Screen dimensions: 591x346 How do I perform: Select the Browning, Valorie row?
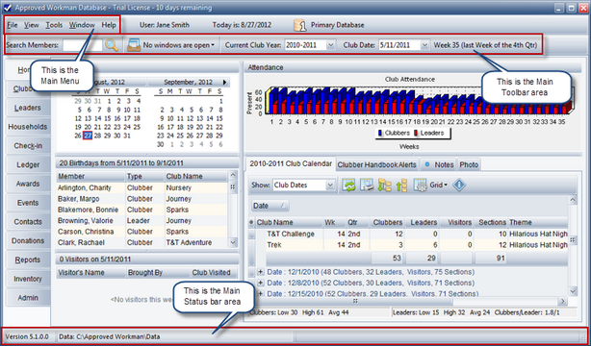pos(142,221)
